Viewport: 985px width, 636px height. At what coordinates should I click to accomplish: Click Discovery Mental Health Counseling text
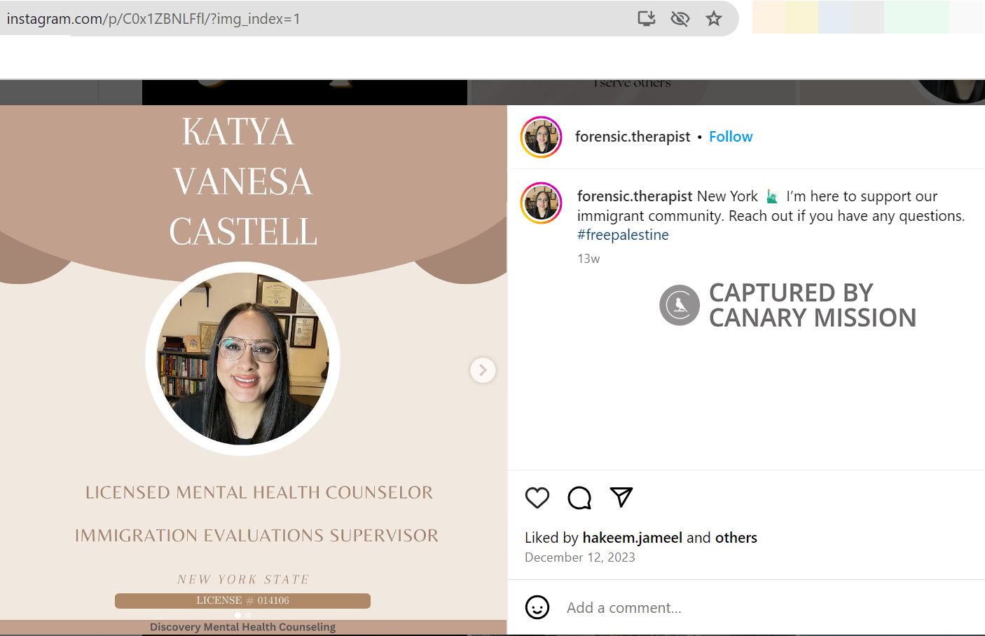point(242,627)
